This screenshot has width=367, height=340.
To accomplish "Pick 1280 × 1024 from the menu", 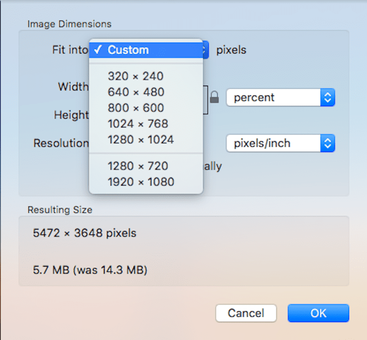I will tap(141, 140).
